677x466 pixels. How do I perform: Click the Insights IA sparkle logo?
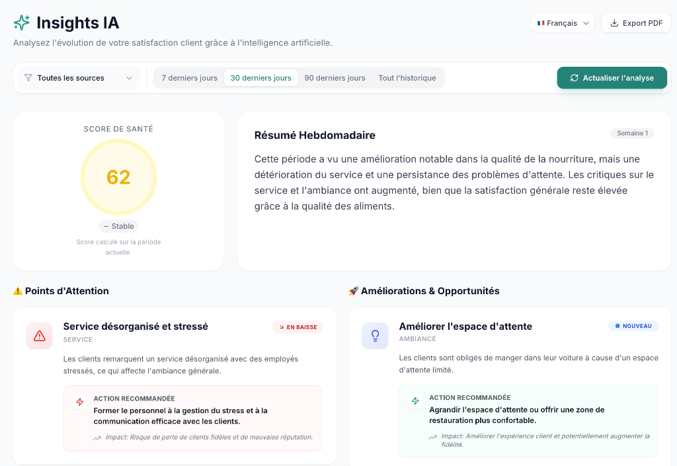pos(21,22)
